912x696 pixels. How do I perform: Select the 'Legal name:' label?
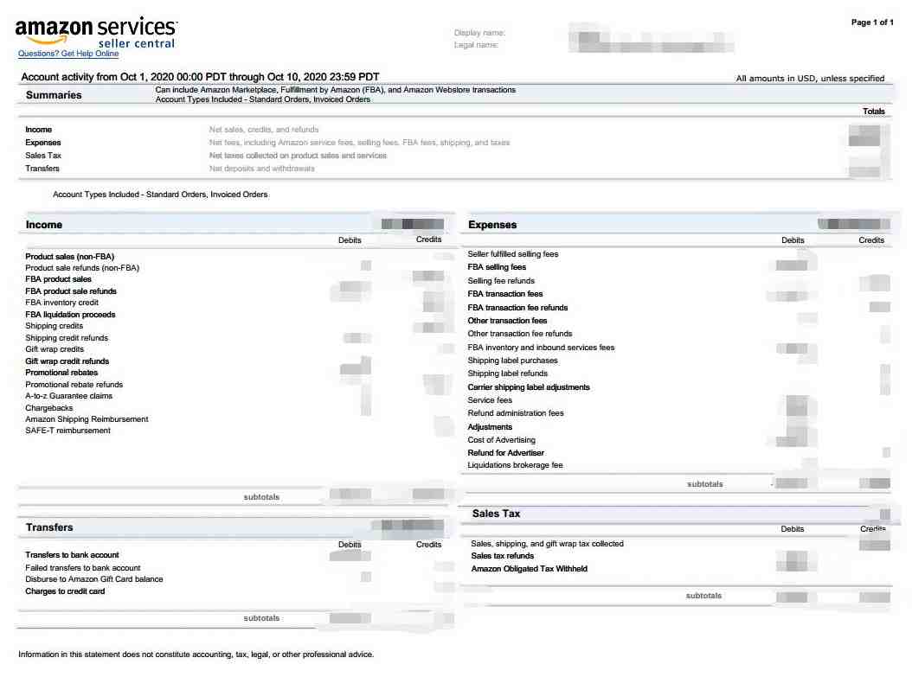(x=476, y=45)
